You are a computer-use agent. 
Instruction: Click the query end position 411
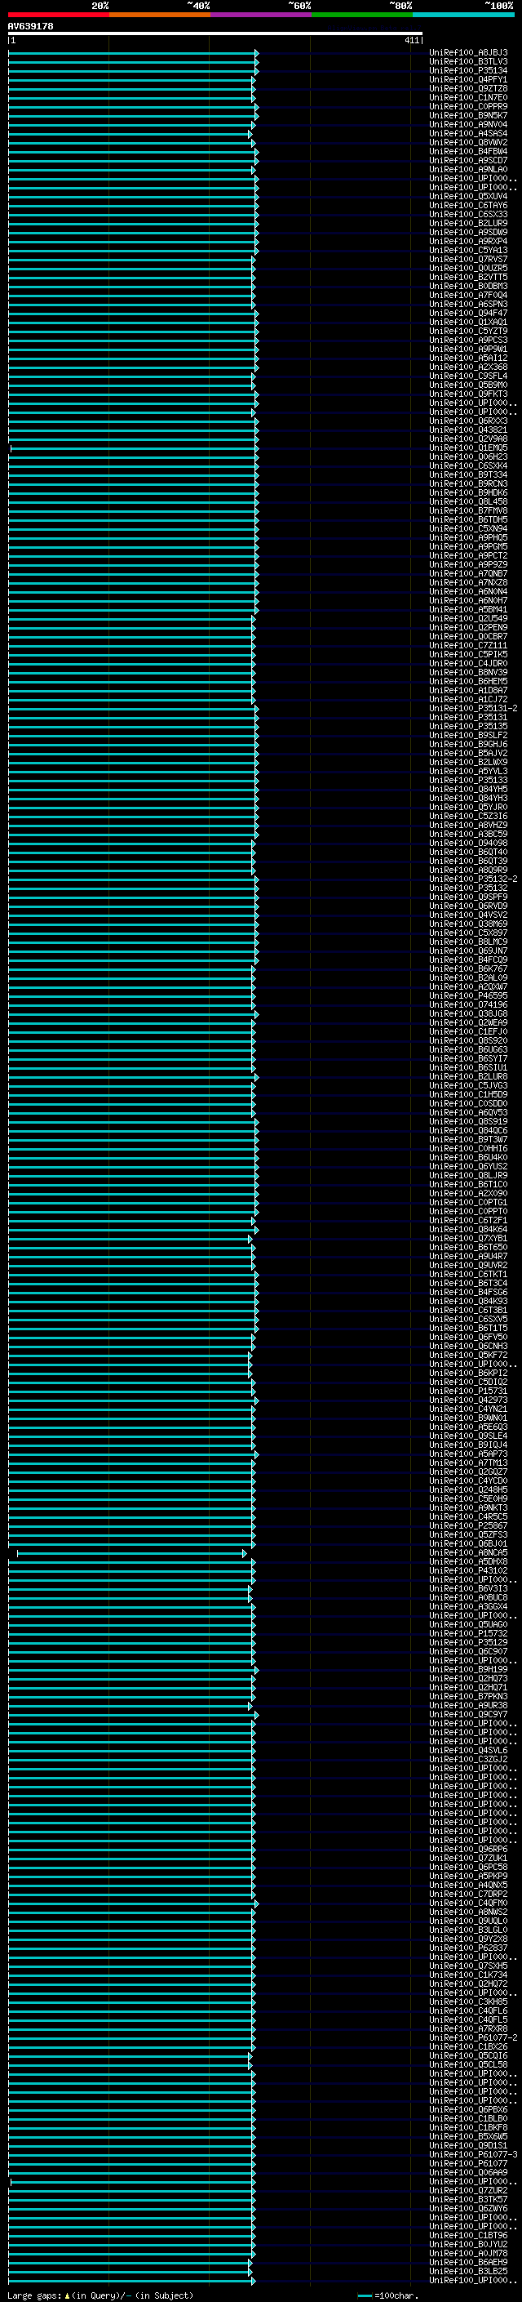click(x=411, y=40)
